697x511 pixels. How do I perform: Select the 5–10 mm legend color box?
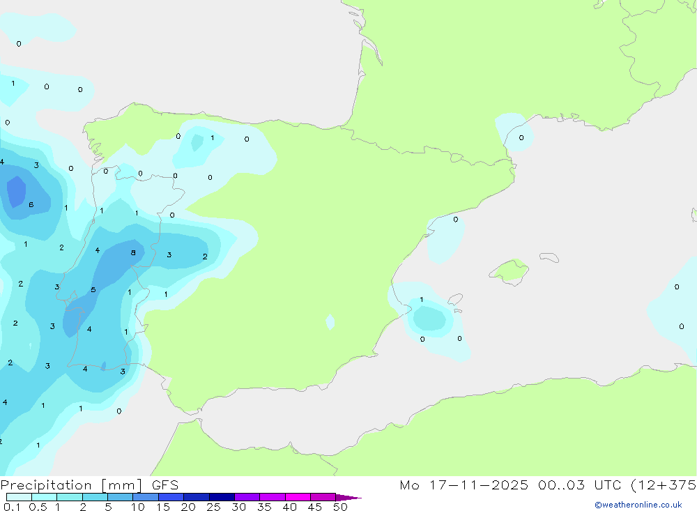[x=120, y=497]
